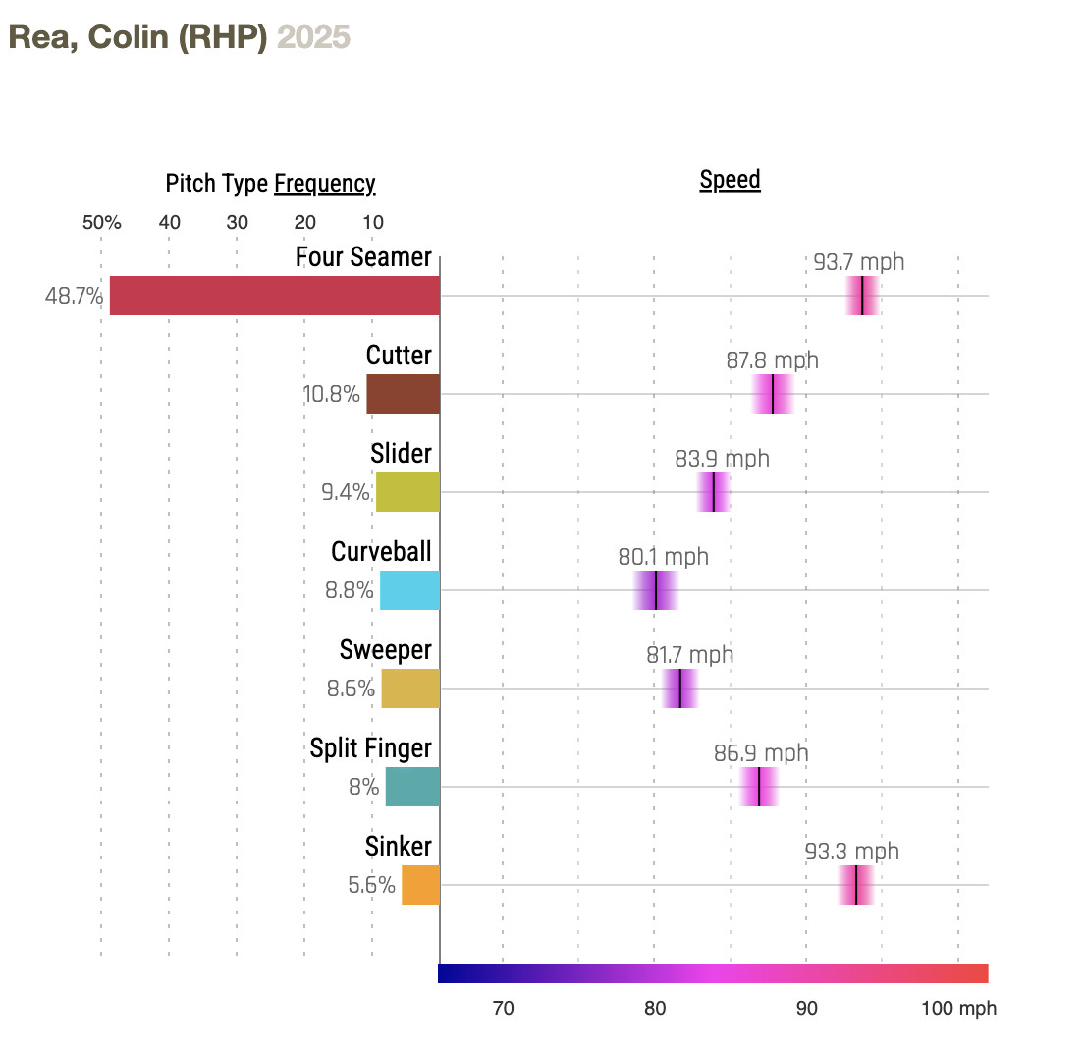Select the Sweeper 81.7 mph speed marker
This screenshot has height=1049, width=1084.
point(679,689)
